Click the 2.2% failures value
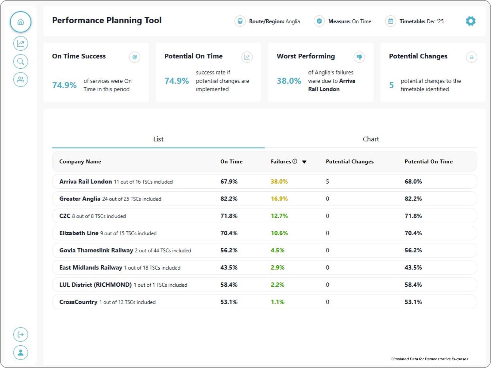The image size is (491, 368). click(x=277, y=285)
